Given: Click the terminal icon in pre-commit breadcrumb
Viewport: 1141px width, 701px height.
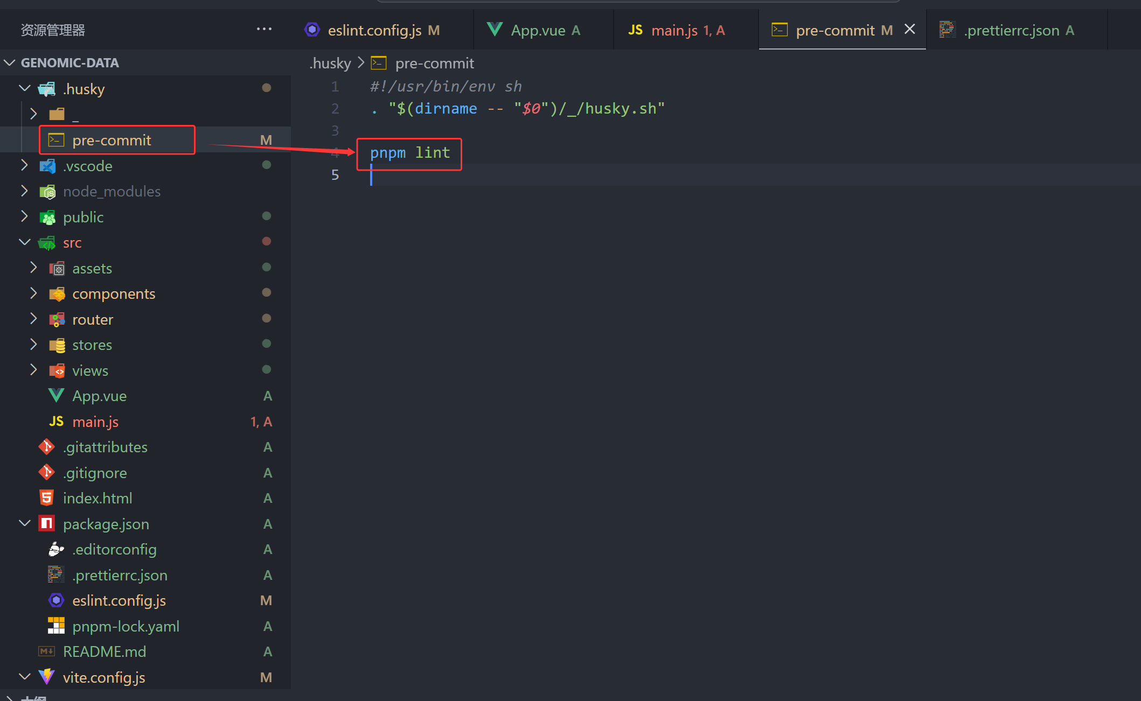Looking at the screenshot, I should [379, 63].
